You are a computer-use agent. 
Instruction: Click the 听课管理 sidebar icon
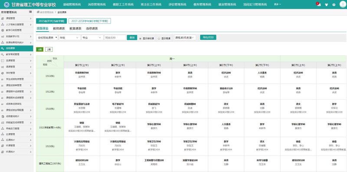pos(3,146)
